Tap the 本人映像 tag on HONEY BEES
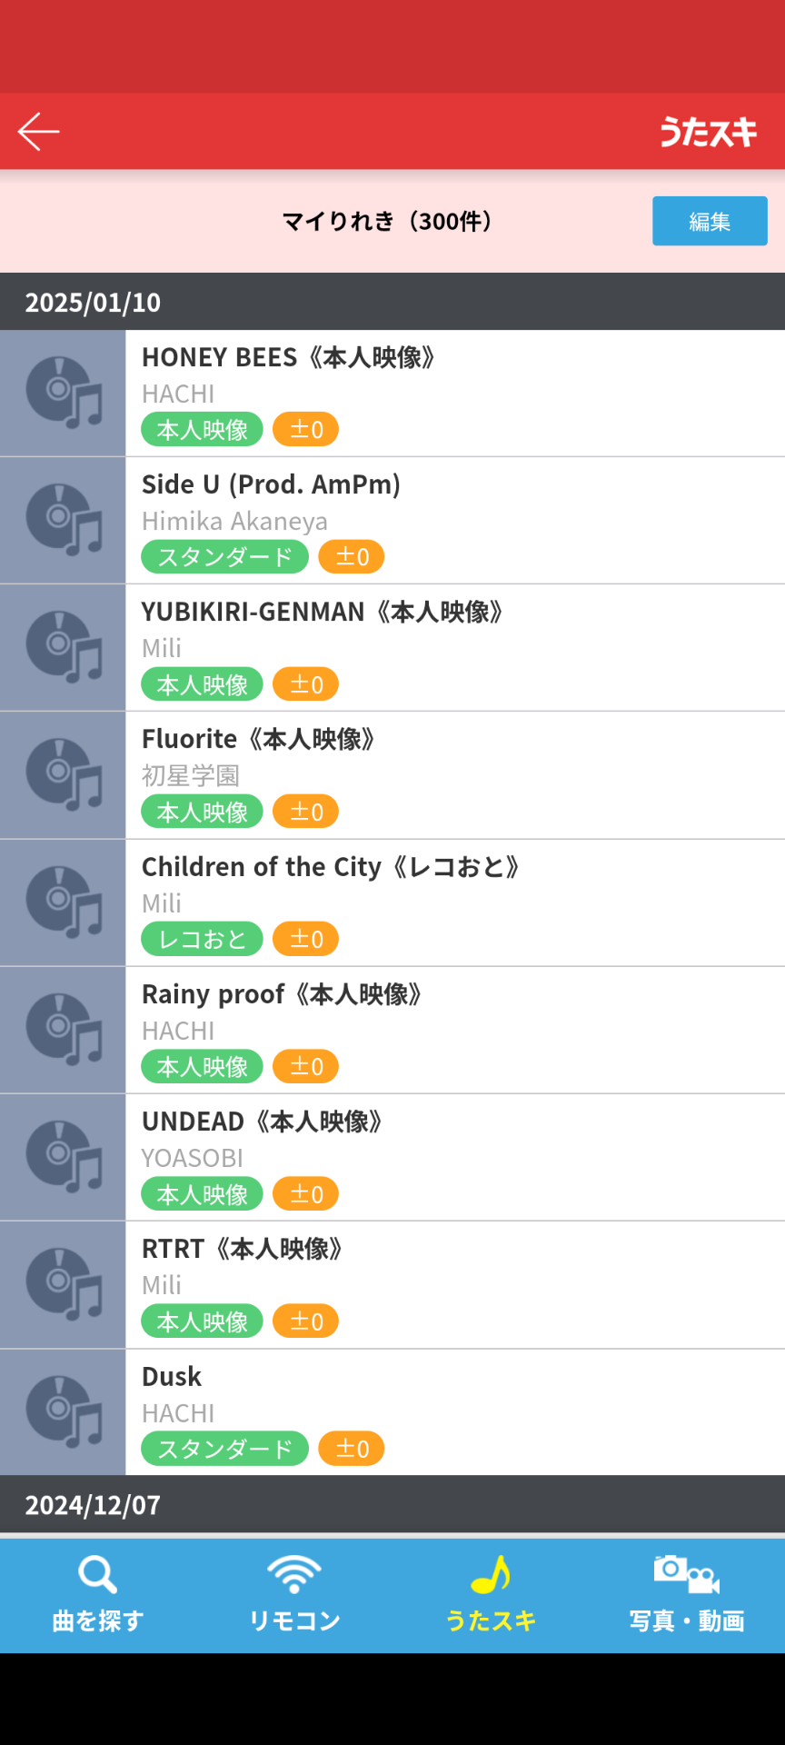Viewport: 785px width, 1745px height. tap(202, 429)
